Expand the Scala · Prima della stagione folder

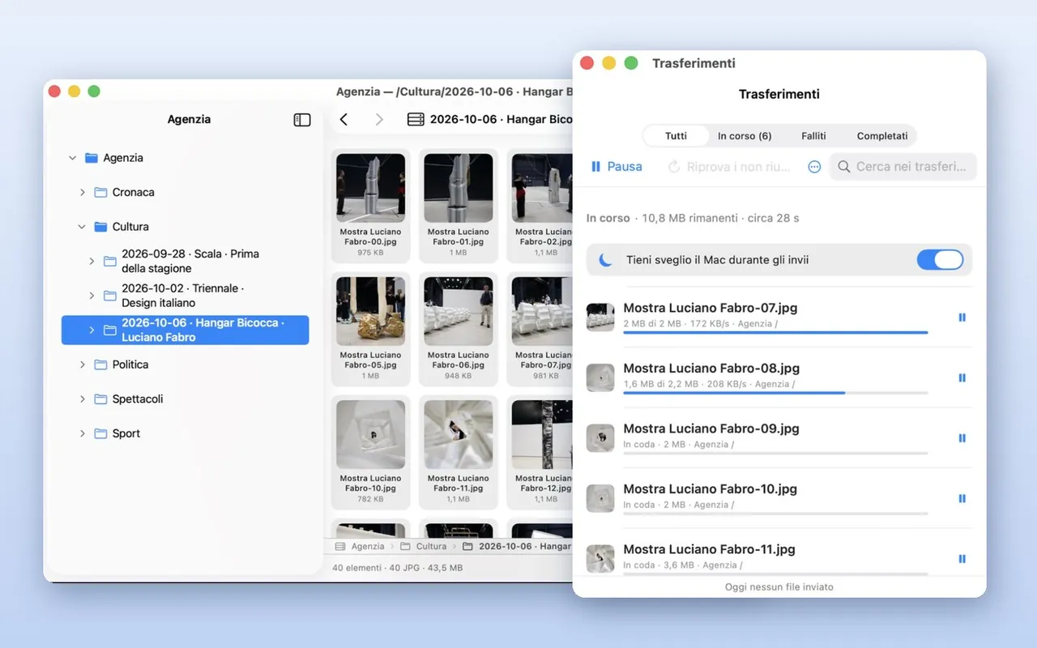pos(92,261)
